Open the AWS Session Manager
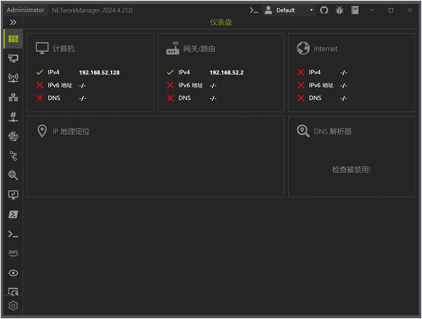 pos(13,253)
